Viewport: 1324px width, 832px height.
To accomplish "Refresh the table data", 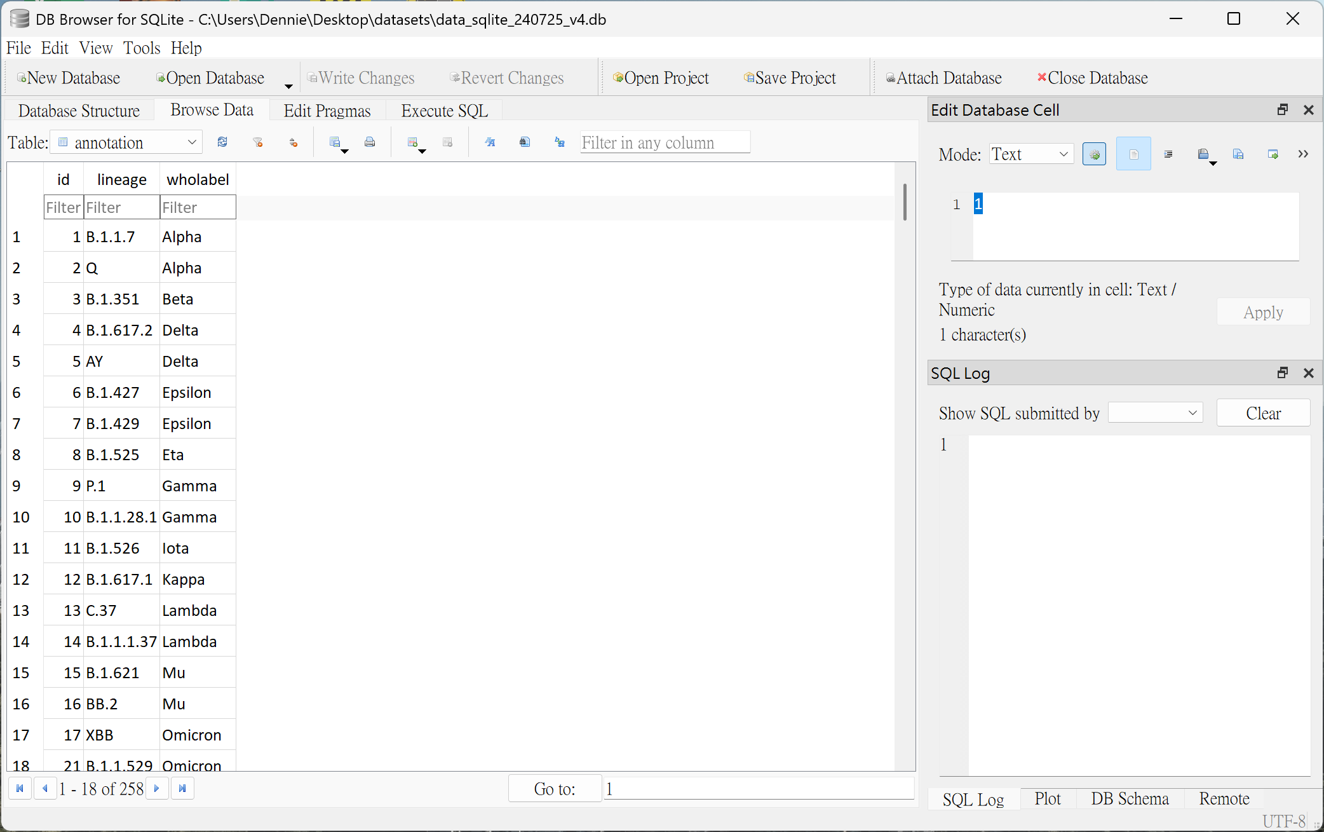I will [222, 142].
